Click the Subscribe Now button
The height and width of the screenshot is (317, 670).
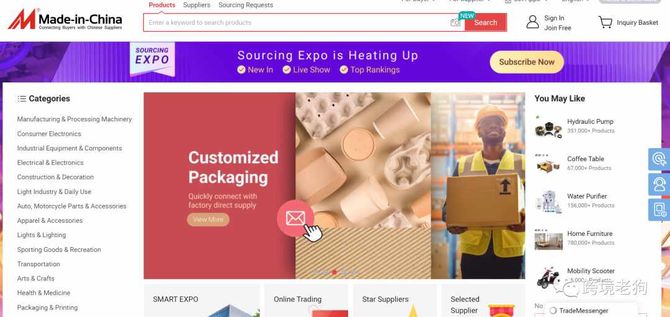pyautogui.click(x=527, y=62)
